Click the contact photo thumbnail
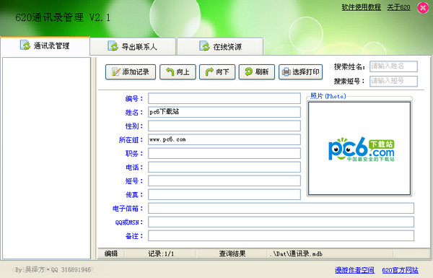Viewport: 433px width, 278px height. point(359,149)
